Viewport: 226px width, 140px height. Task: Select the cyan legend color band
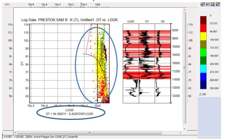point(203,69)
